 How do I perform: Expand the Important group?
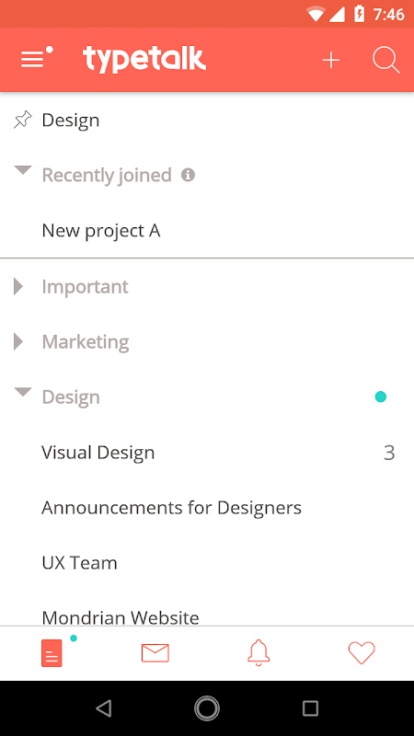18,286
